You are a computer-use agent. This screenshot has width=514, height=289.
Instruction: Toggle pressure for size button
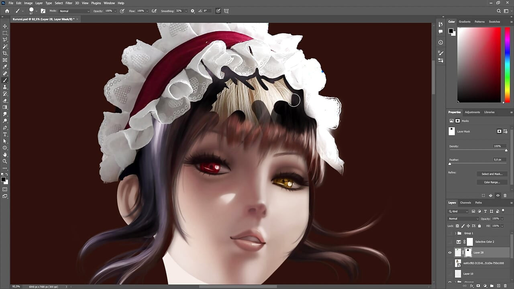(x=218, y=11)
